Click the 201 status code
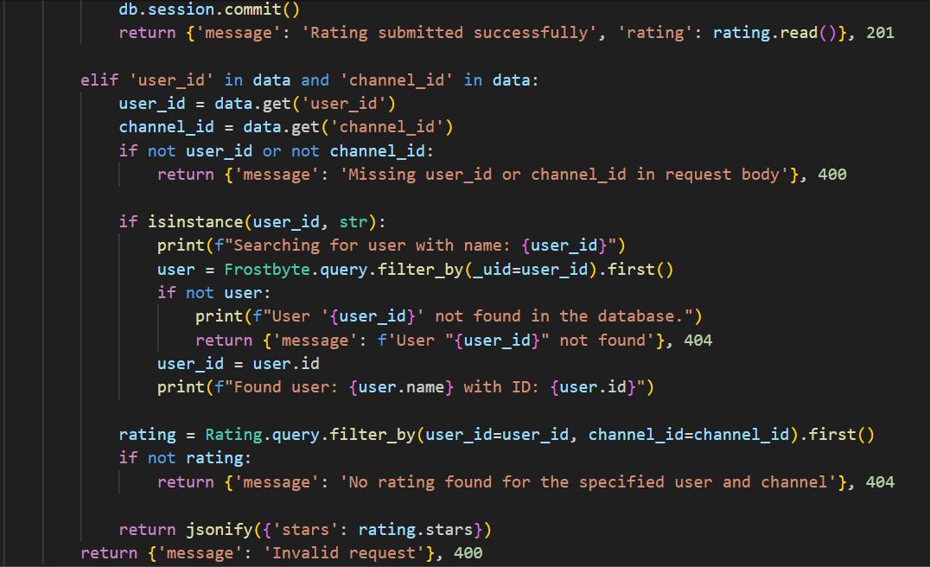Screen dimensions: 930x567 880,33
